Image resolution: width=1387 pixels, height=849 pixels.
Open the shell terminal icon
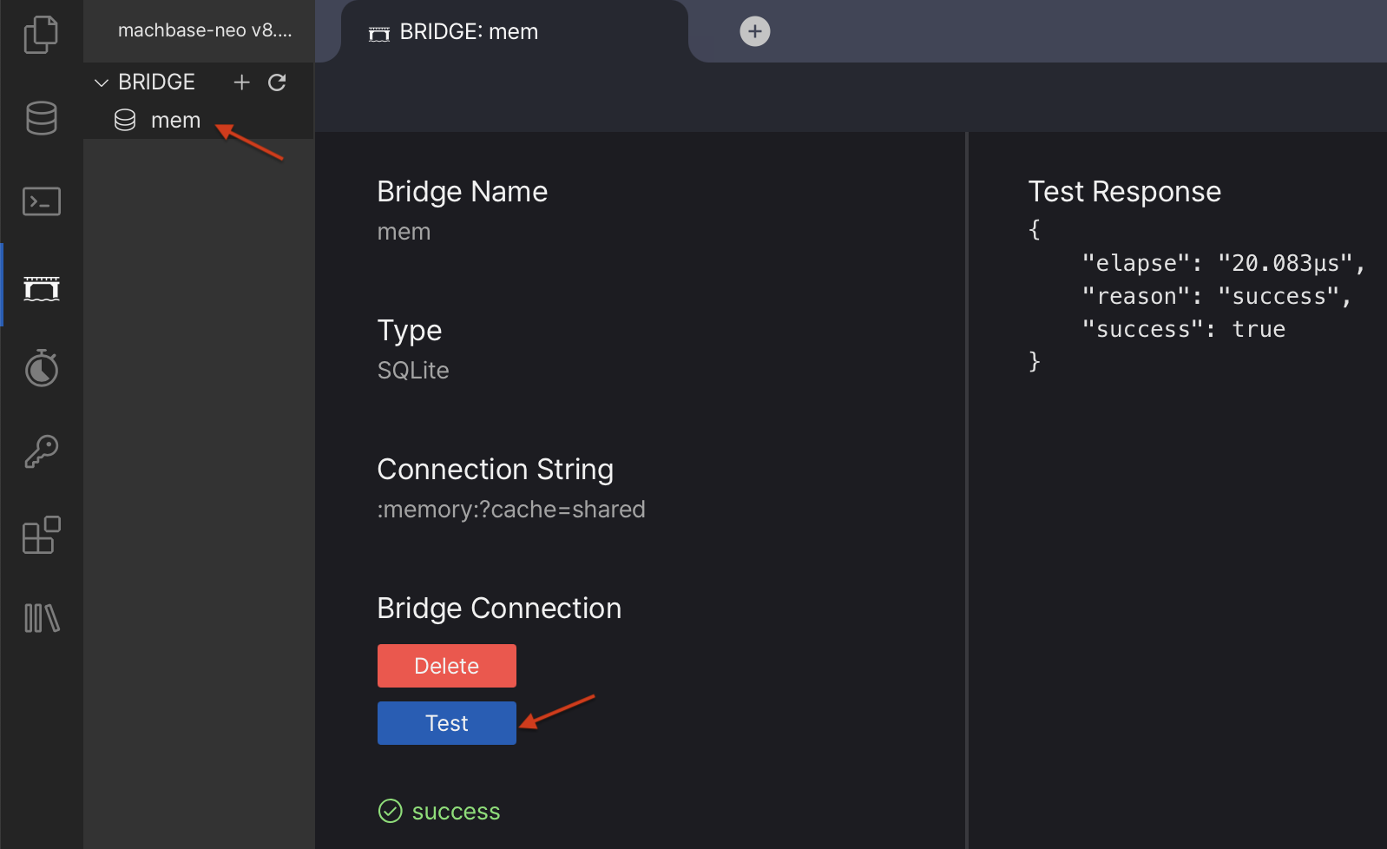tap(41, 201)
